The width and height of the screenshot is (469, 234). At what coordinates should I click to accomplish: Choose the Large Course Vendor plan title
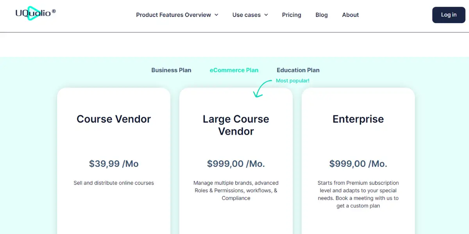pos(236,125)
